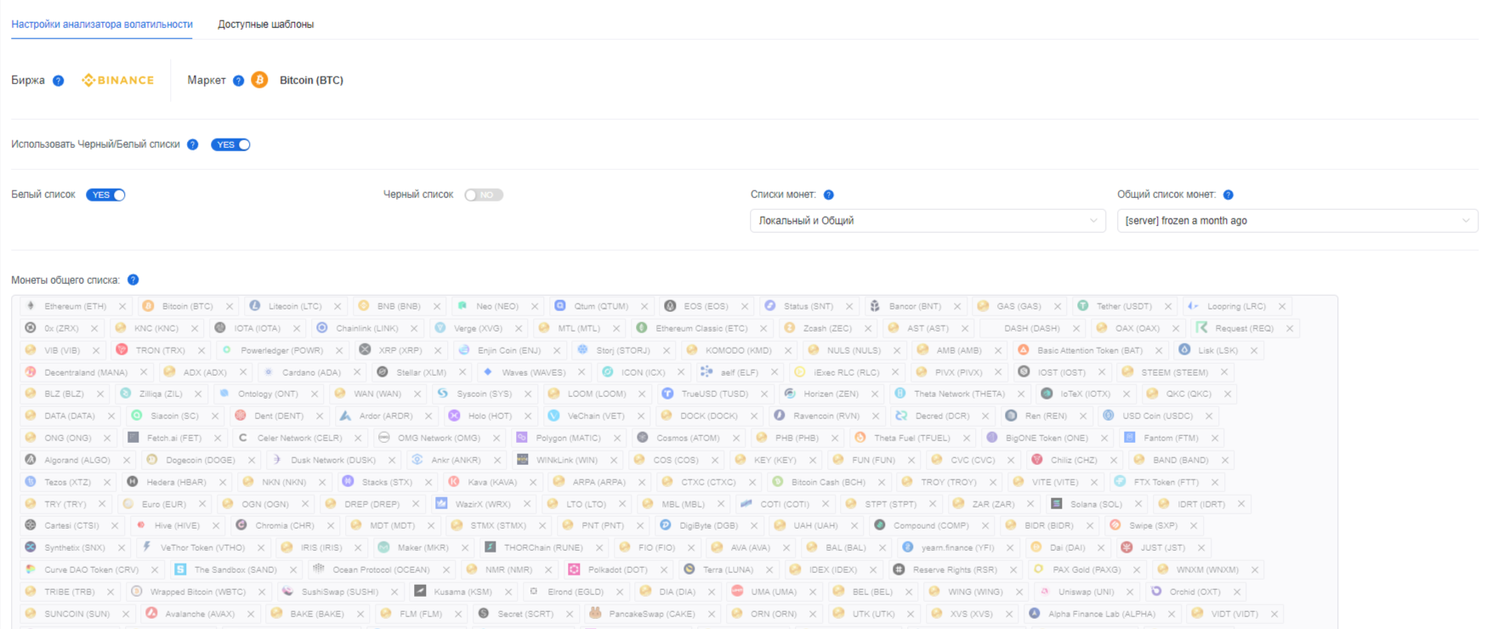
Task: Select the Alpha Finance Lab (ALPHA) tag
Action: (x=1101, y=614)
